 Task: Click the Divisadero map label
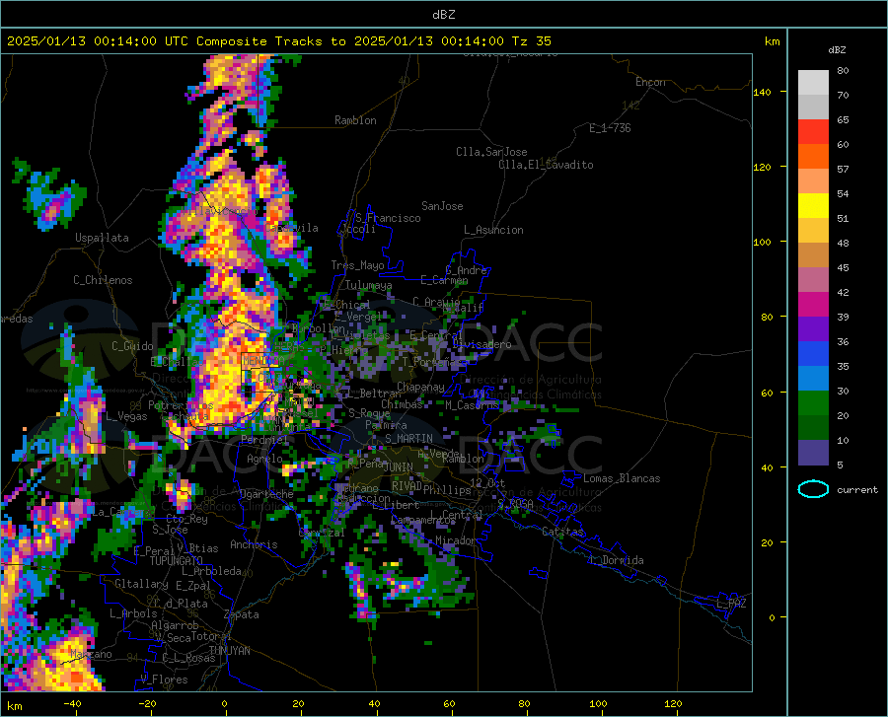[x=481, y=344]
